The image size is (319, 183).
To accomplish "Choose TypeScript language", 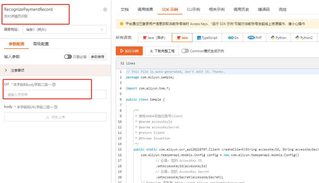I will (x=207, y=37).
